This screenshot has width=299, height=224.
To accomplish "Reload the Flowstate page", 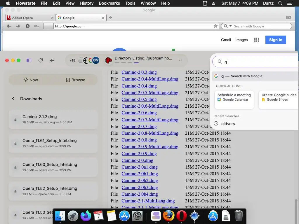I will click(40, 60).
